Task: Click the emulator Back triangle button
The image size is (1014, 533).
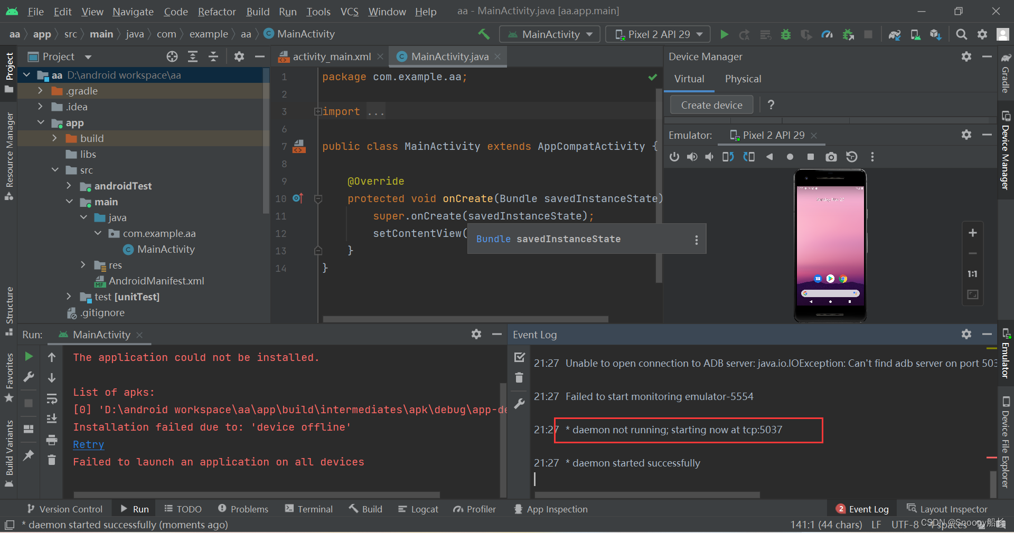Action: click(x=769, y=157)
